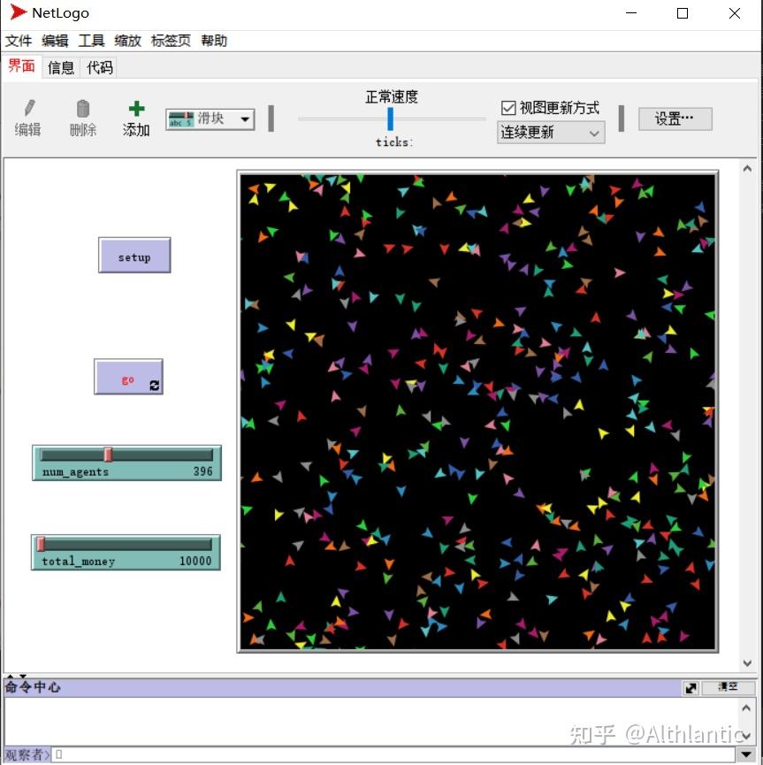Expand the widget type dropdown arrow

coord(245,118)
